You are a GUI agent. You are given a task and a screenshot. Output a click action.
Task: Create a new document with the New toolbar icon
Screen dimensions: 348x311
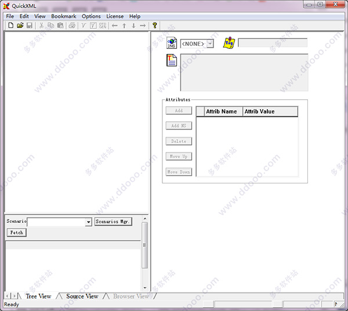10,26
